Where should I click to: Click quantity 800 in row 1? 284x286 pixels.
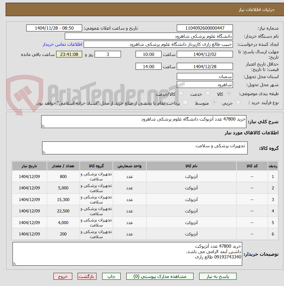[63, 177]
